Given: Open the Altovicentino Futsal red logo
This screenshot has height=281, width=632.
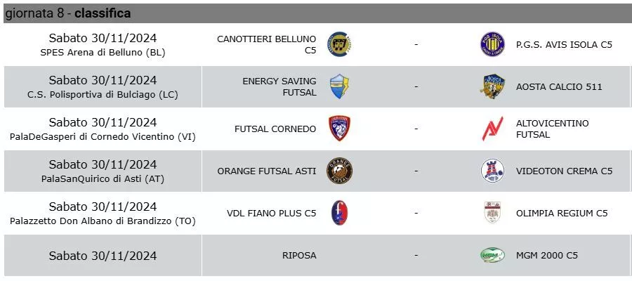Looking at the screenshot, I should (x=492, y=129).
